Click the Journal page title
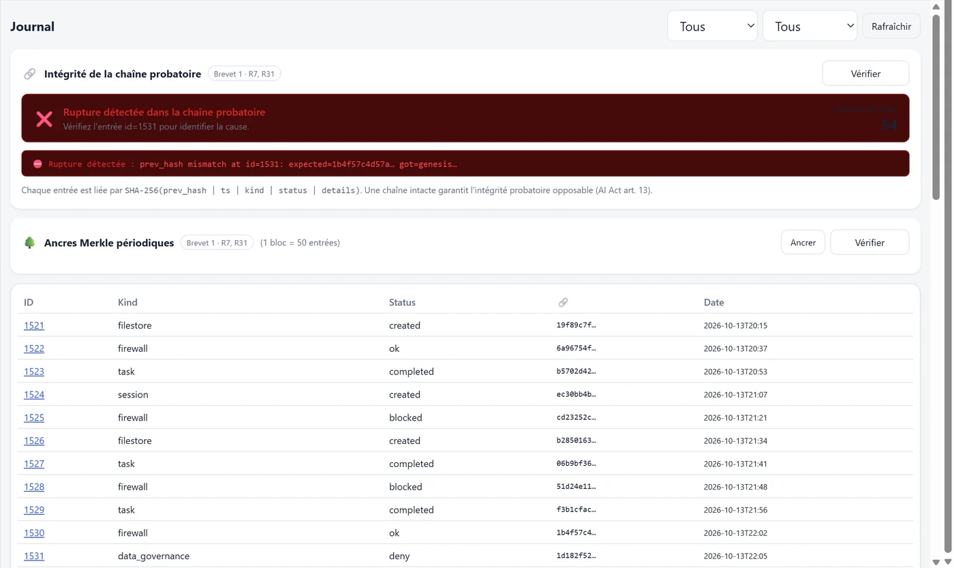The image size is (954, 568). click(x=32, y=27)
